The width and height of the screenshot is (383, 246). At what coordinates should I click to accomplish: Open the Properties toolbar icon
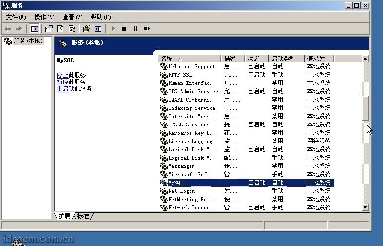click(49, 29)
